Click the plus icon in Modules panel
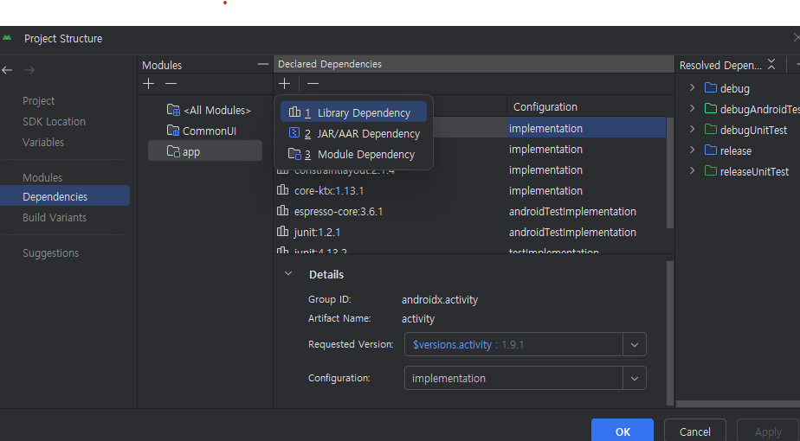Screen dimensions: 800x441 point(149,84)
